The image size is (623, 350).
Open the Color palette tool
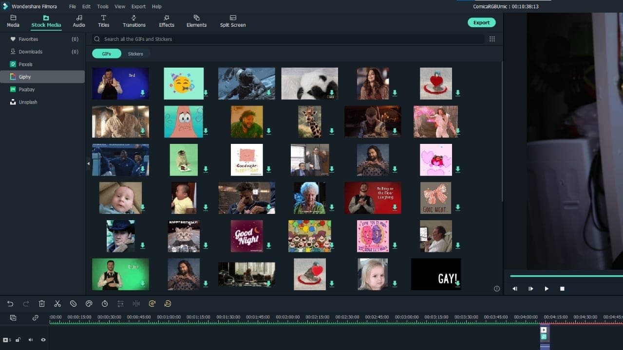tap(89, 304)
